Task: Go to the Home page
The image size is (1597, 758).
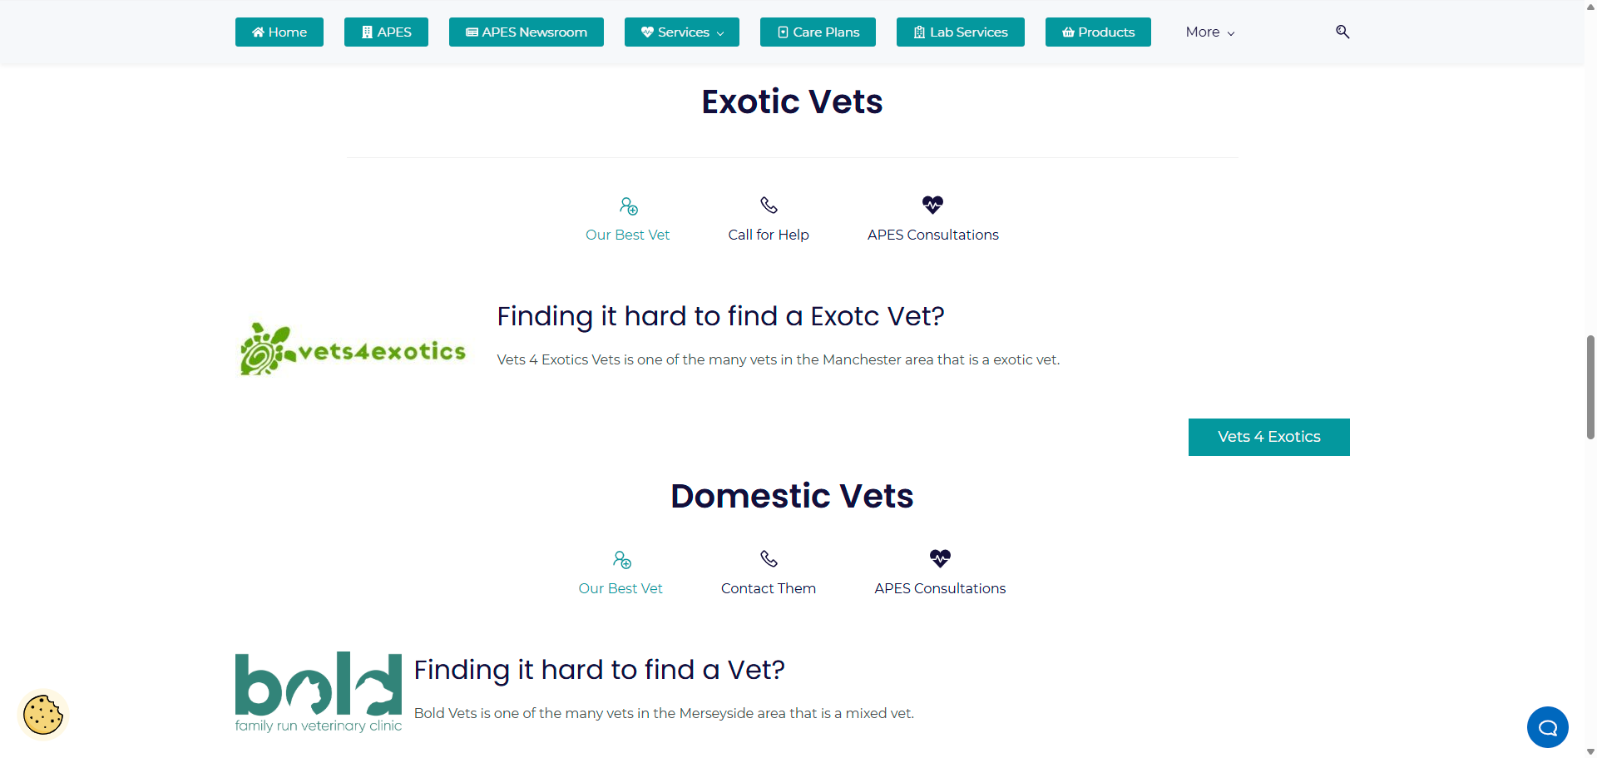Action: (279, 32)
